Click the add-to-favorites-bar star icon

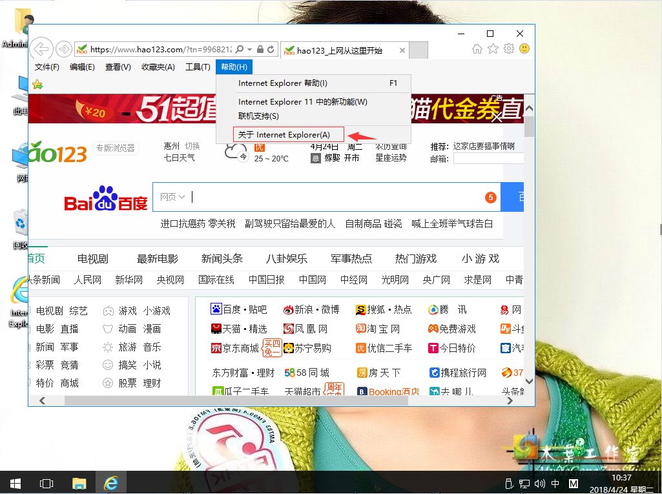(x=37, y=85)
